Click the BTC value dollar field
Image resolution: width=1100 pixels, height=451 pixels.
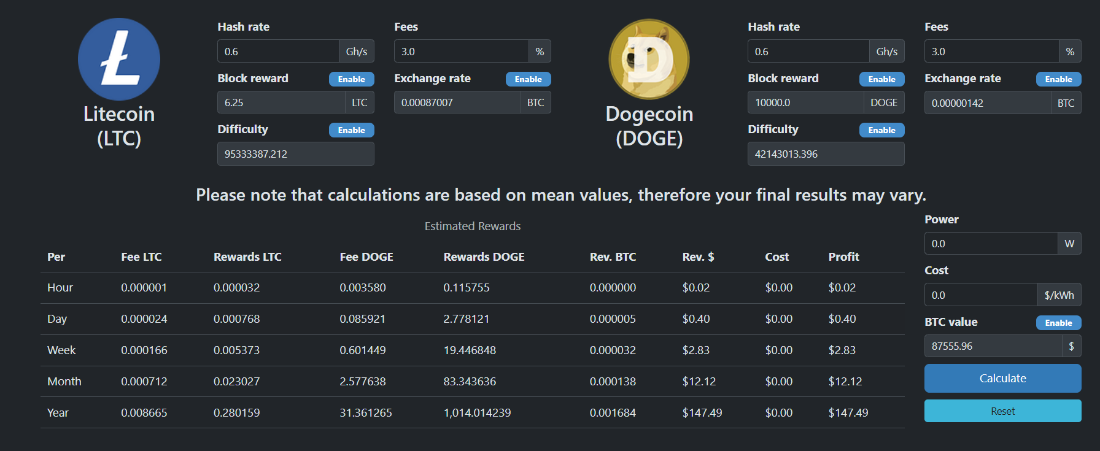point(993,346)
